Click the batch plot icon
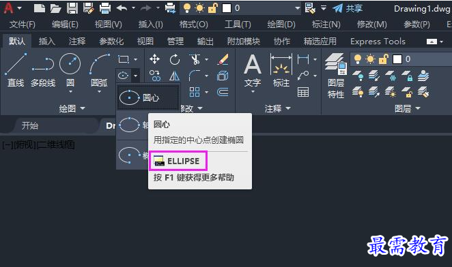The width and height of the screenshot is (452, 267). 171,8
